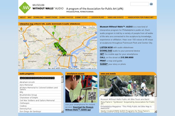Open the LESSON PLANS navigation item
The width and height of the screenshot is (175, 116).
pyautogui.click(x=98, y=17)
